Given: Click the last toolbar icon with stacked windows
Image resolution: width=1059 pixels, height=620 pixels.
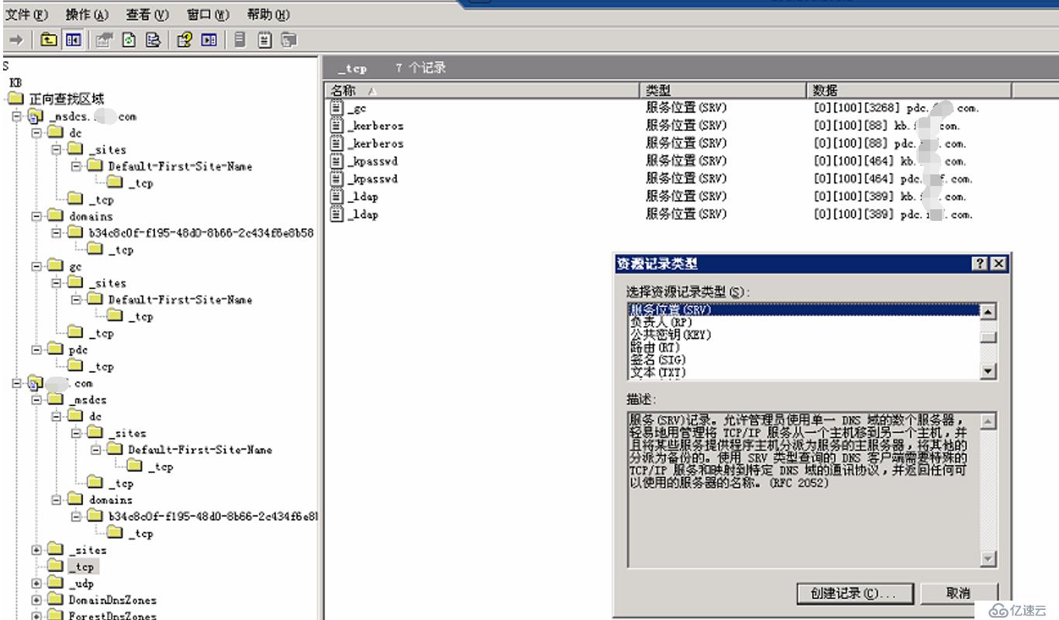Looking at the screenshot, I should click(x=289, y=40).
